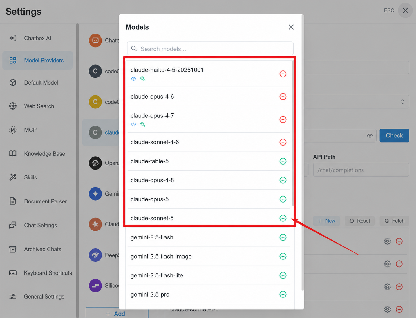Screen dimensions: 416x318
Task: Toggle claude-opus-4-7 off via minus icon
Action: click(x=283, y=119)
